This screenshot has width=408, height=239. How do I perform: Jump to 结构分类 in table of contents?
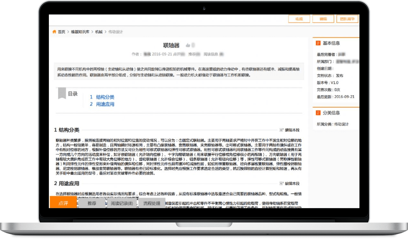point(105,97)
